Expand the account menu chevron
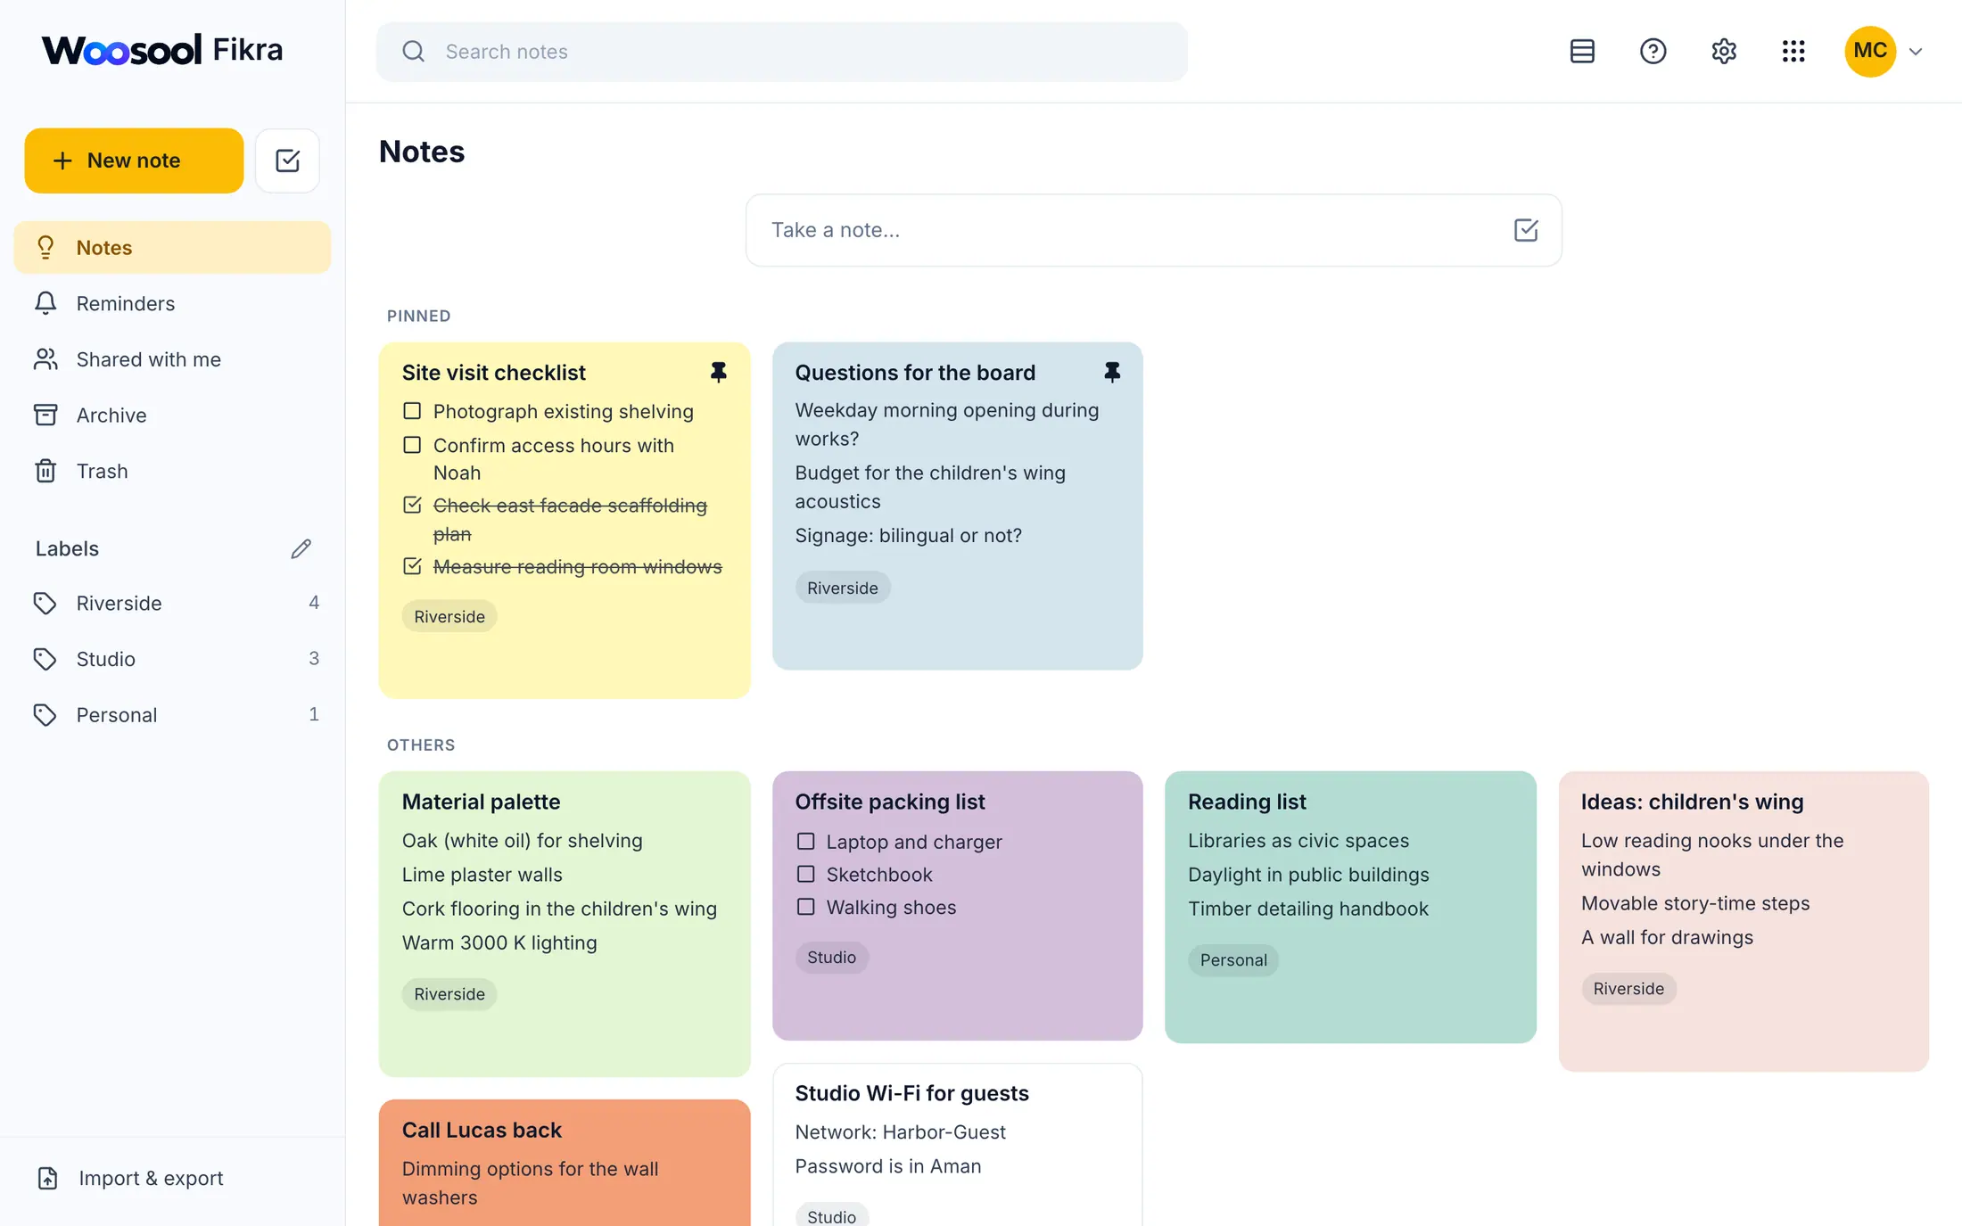 (x=1916, y=52)
